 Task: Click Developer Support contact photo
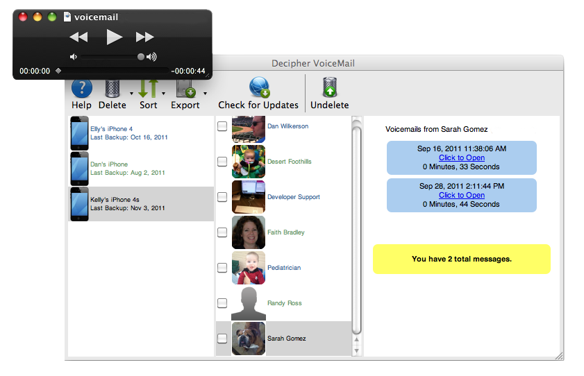point(249,197)
